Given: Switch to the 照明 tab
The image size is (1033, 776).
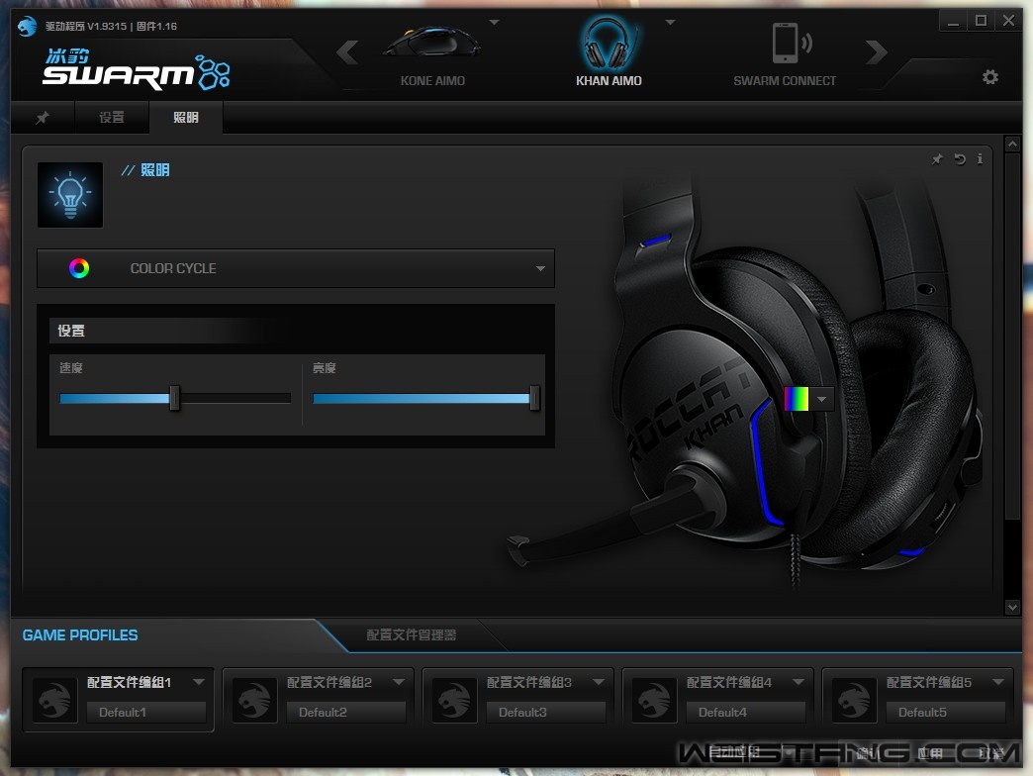Looking at the screenshot, I should click(186, 117).
